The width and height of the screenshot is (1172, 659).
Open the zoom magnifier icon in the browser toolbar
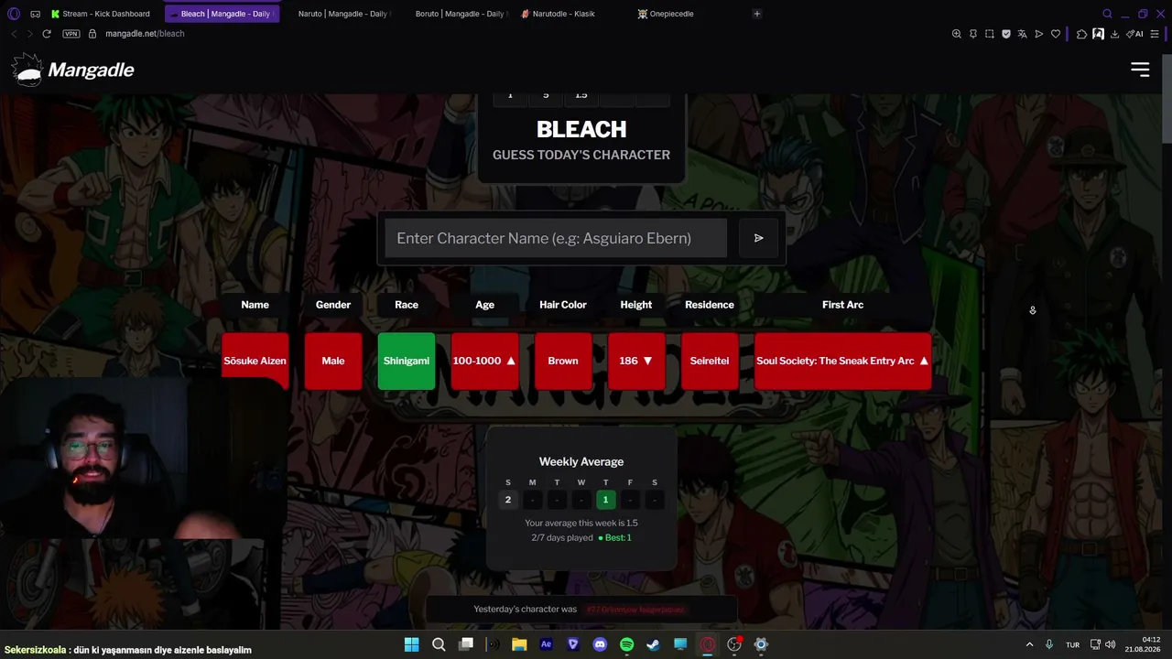pos(957,34)
